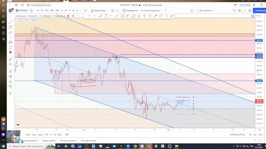Select the 1-minute timeframe
266x149 pixels.
pyautogui.click(x=38, y=10)
